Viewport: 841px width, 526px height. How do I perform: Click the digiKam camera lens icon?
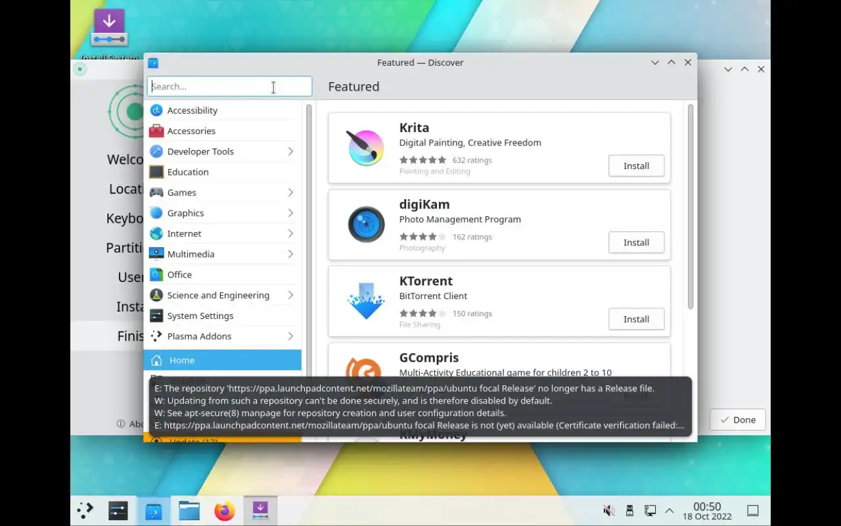click(x=366, y=225)
